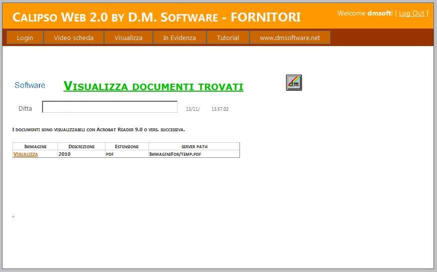Select the Estensione column header
This screenshot has height=272, width=437.
(x=127, y=147)
